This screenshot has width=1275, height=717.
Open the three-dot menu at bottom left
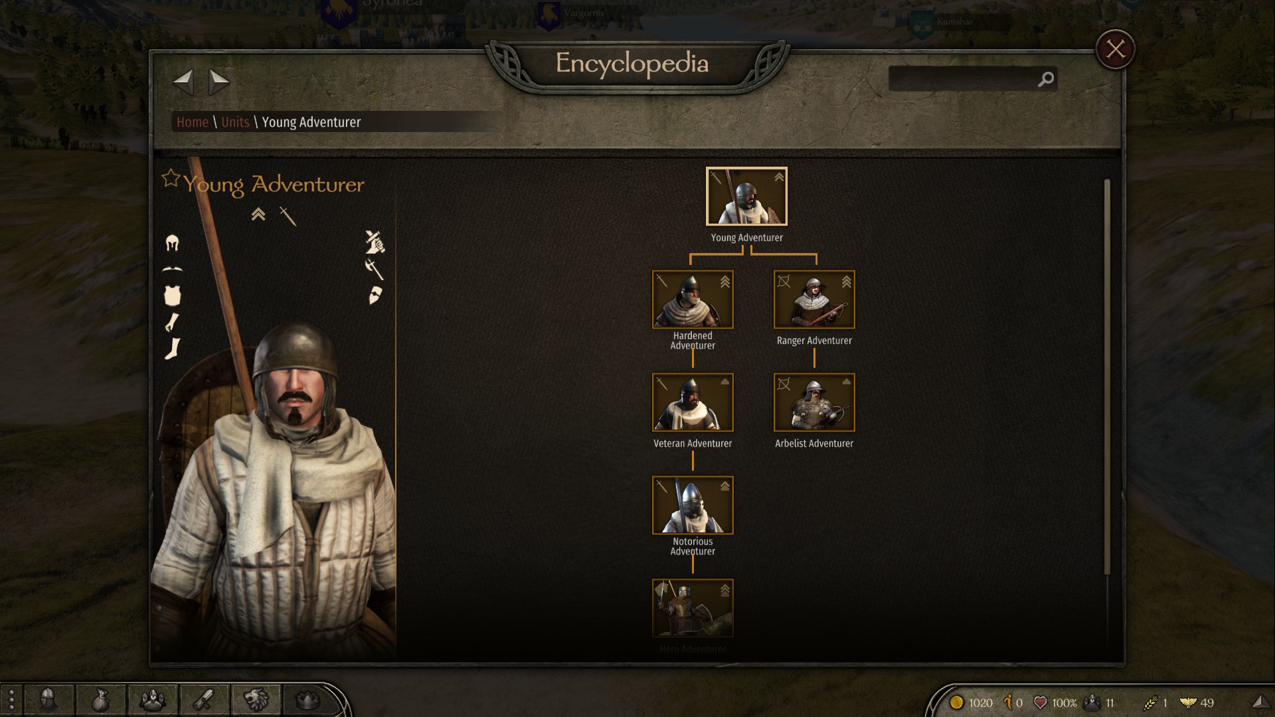pos(11,700)
